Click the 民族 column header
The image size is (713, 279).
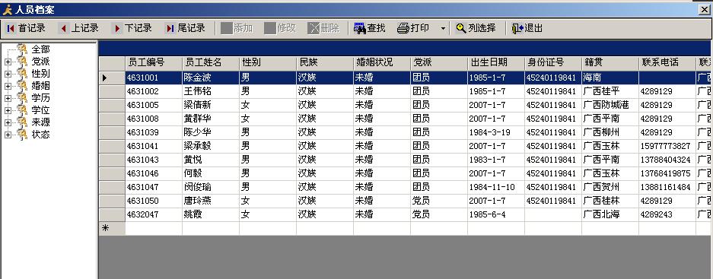325,63
